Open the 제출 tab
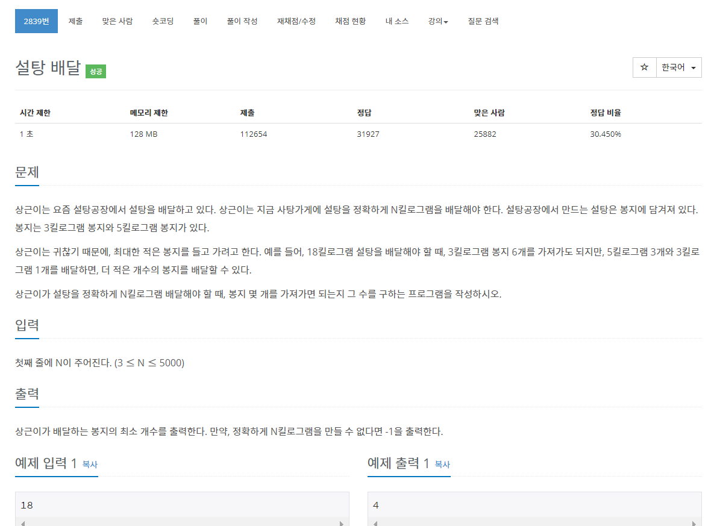The image size is (714, 526). [75, 21]
